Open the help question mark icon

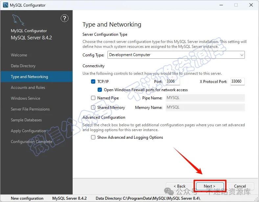tap(64, 18)
